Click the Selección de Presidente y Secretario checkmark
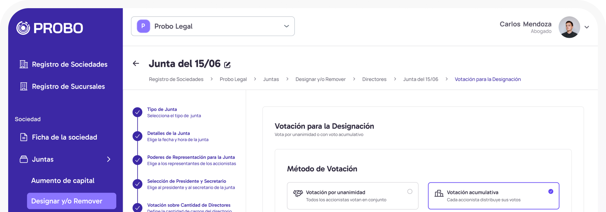This screenshot has width=606, height=212. 137,184
